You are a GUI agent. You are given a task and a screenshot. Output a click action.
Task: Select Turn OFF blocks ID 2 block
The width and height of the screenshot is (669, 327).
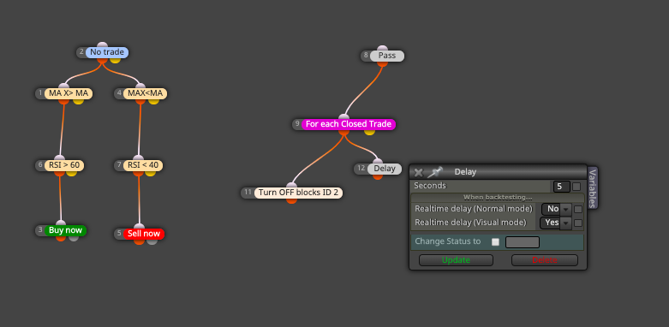point(298,193)
